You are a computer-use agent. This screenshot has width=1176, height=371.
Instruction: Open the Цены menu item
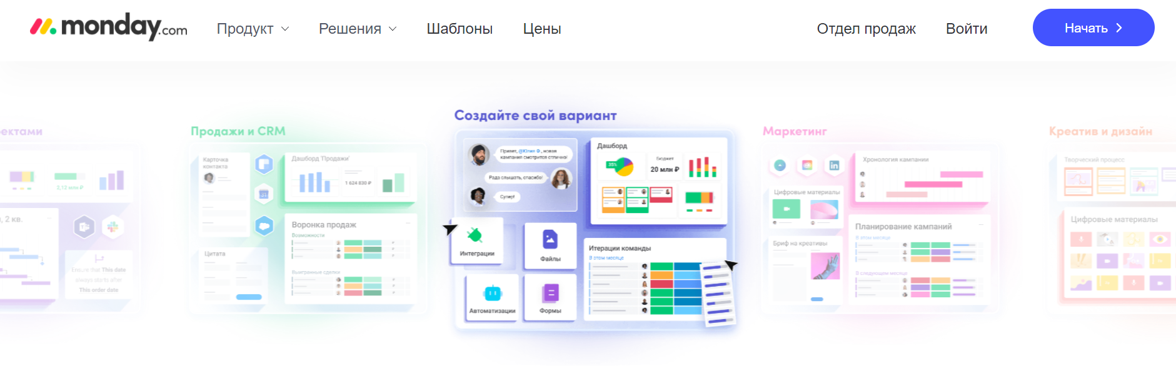click(542, 29)
